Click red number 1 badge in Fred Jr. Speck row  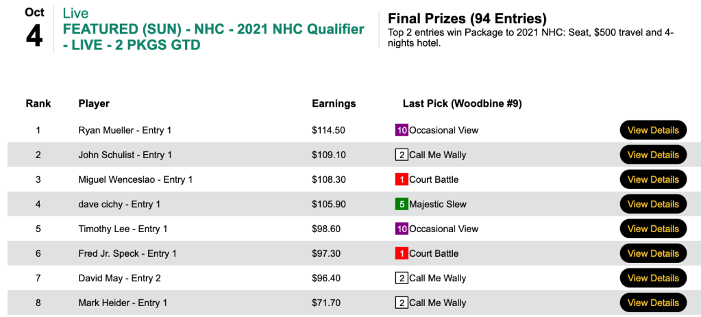(x=402, y=253)
